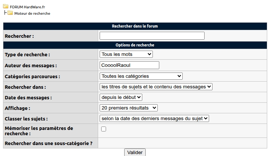Open the Moteur de recherche link

pos(32,14)
